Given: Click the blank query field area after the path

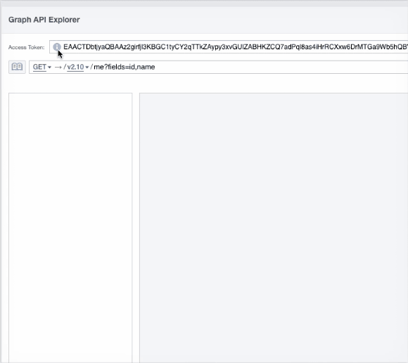Looking at the screenshot, I should click(281, 67).
